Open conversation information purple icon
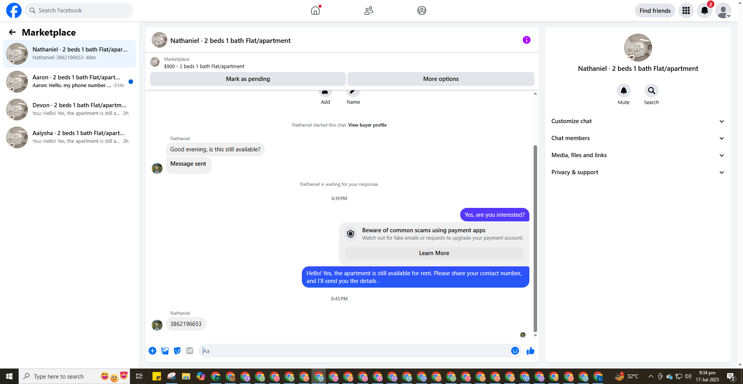 (527, 40)
